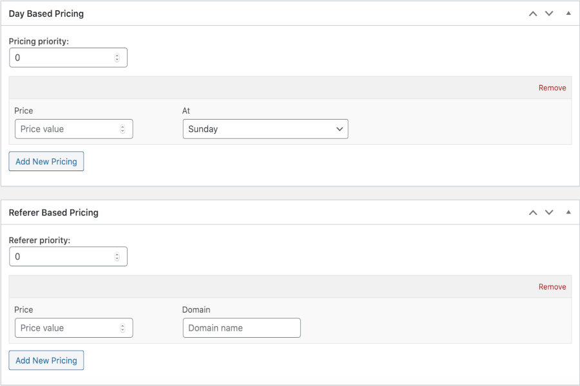Screen dimensions: 580x386
Task: Click the Pricing priority number field
Action: click(x=68, y=58)
